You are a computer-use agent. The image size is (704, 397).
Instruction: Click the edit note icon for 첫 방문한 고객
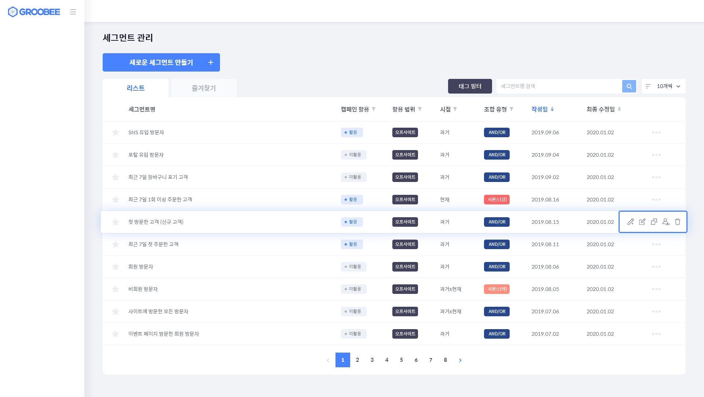[x=642, y=222]
